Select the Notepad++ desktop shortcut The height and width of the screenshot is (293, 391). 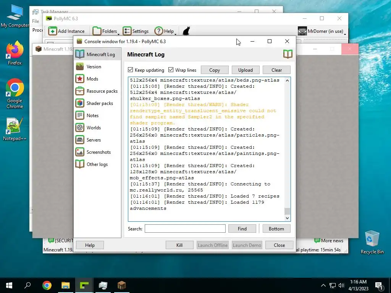coord(15,129)
